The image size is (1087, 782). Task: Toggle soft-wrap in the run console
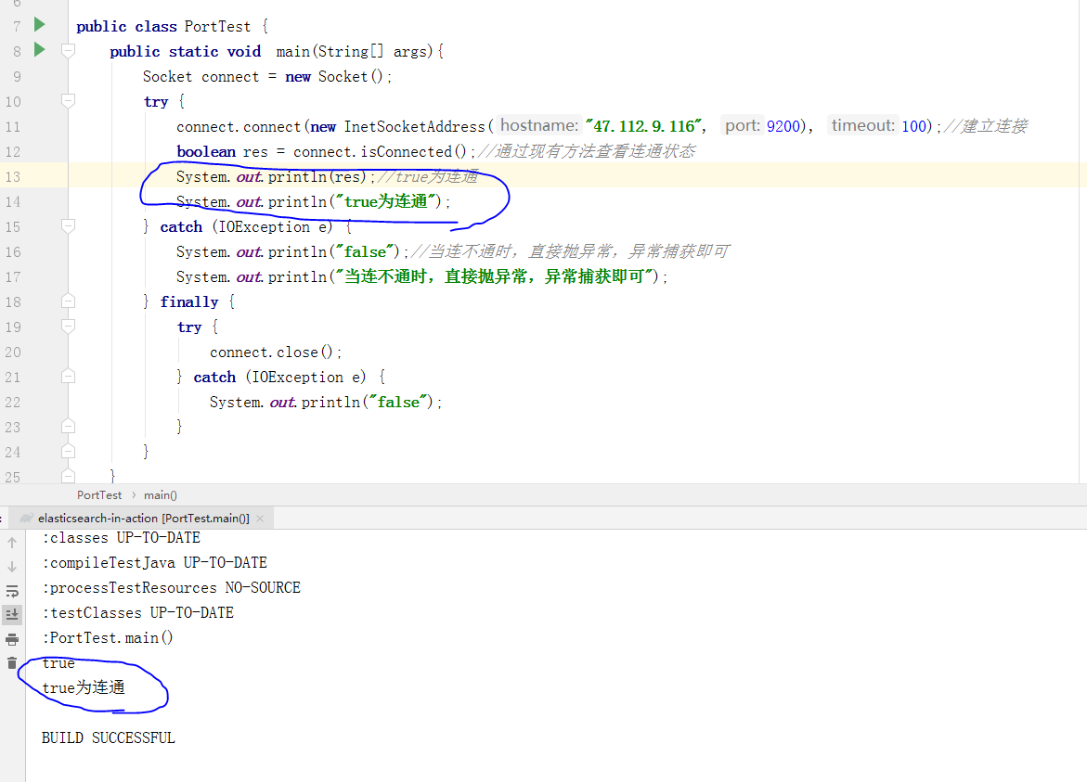[12, 591]
